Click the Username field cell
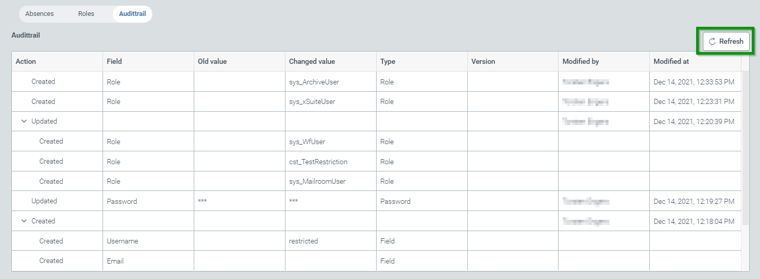760x279 pixels. [x=123, y=241]
